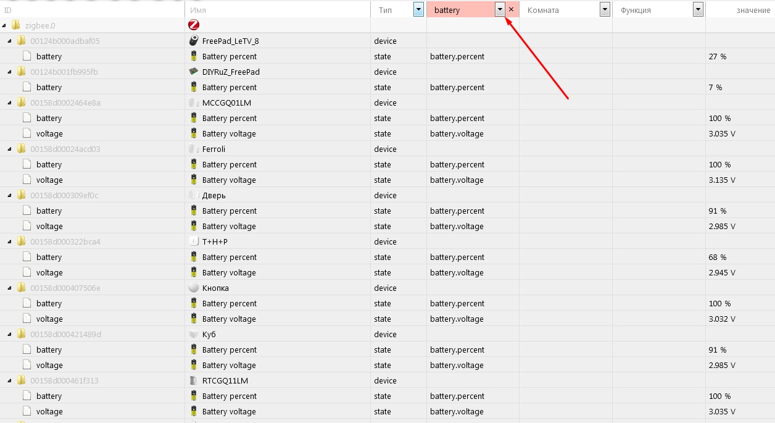Collapse device node 00158d000322bca4
775x423 pixels.
click(10, 242)
